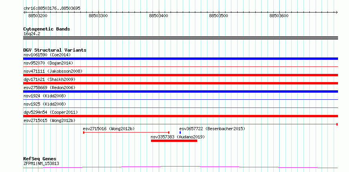The height and width of the screenshot is (172, 349).
Task: Select the gray 16q24.2 cytogenetic band bar
Action: [180, 38]
